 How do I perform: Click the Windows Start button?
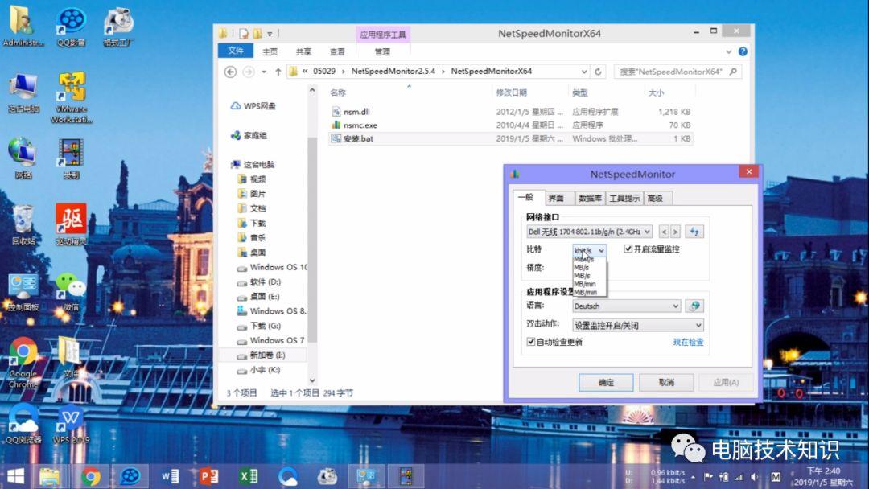click(x=16, y=476)
